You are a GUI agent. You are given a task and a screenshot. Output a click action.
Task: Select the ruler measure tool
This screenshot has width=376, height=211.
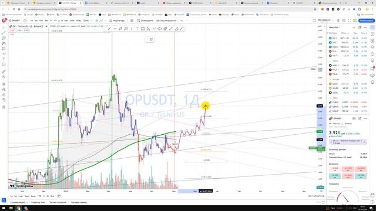tap(4, 72)
